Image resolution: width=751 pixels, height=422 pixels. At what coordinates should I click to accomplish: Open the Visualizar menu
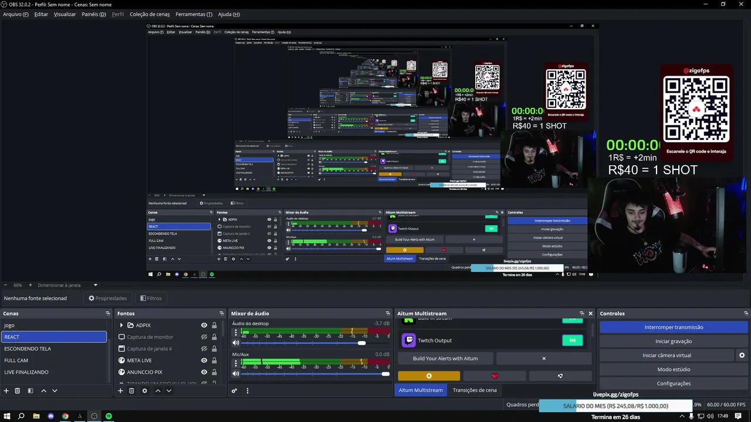(65, 14)
